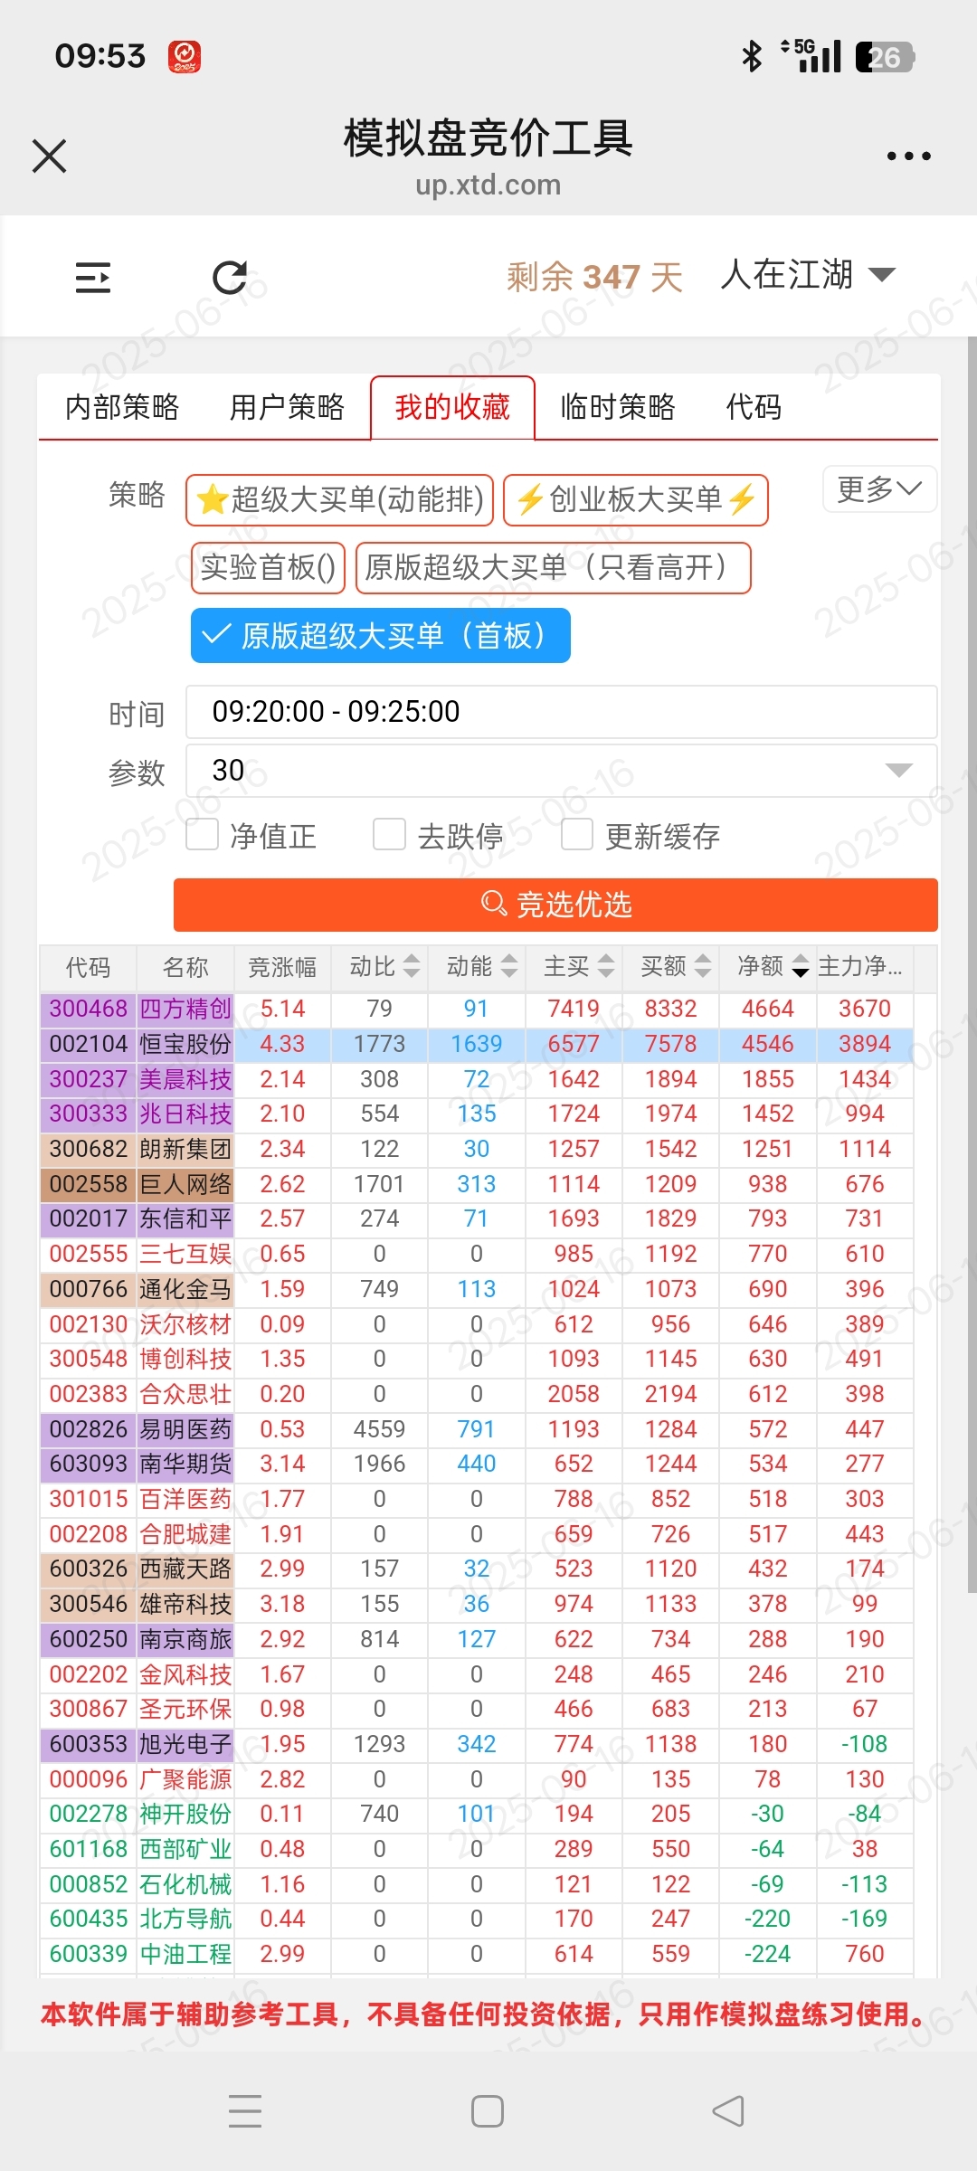Choose strategy 原版超级大买单（只看高开）

pyautogui.click(x=553, y=568)
